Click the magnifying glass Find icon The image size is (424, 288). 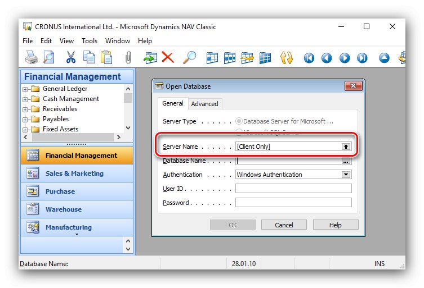point(190,57)
